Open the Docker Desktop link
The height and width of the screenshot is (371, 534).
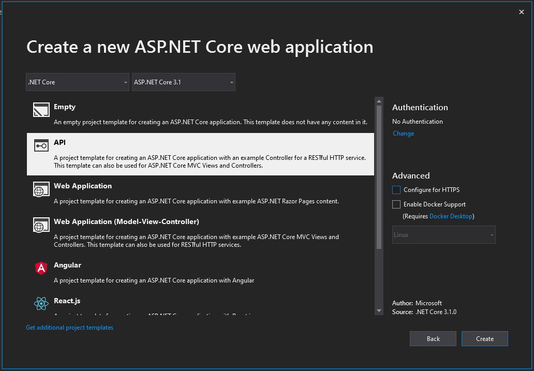coord(451,216)
